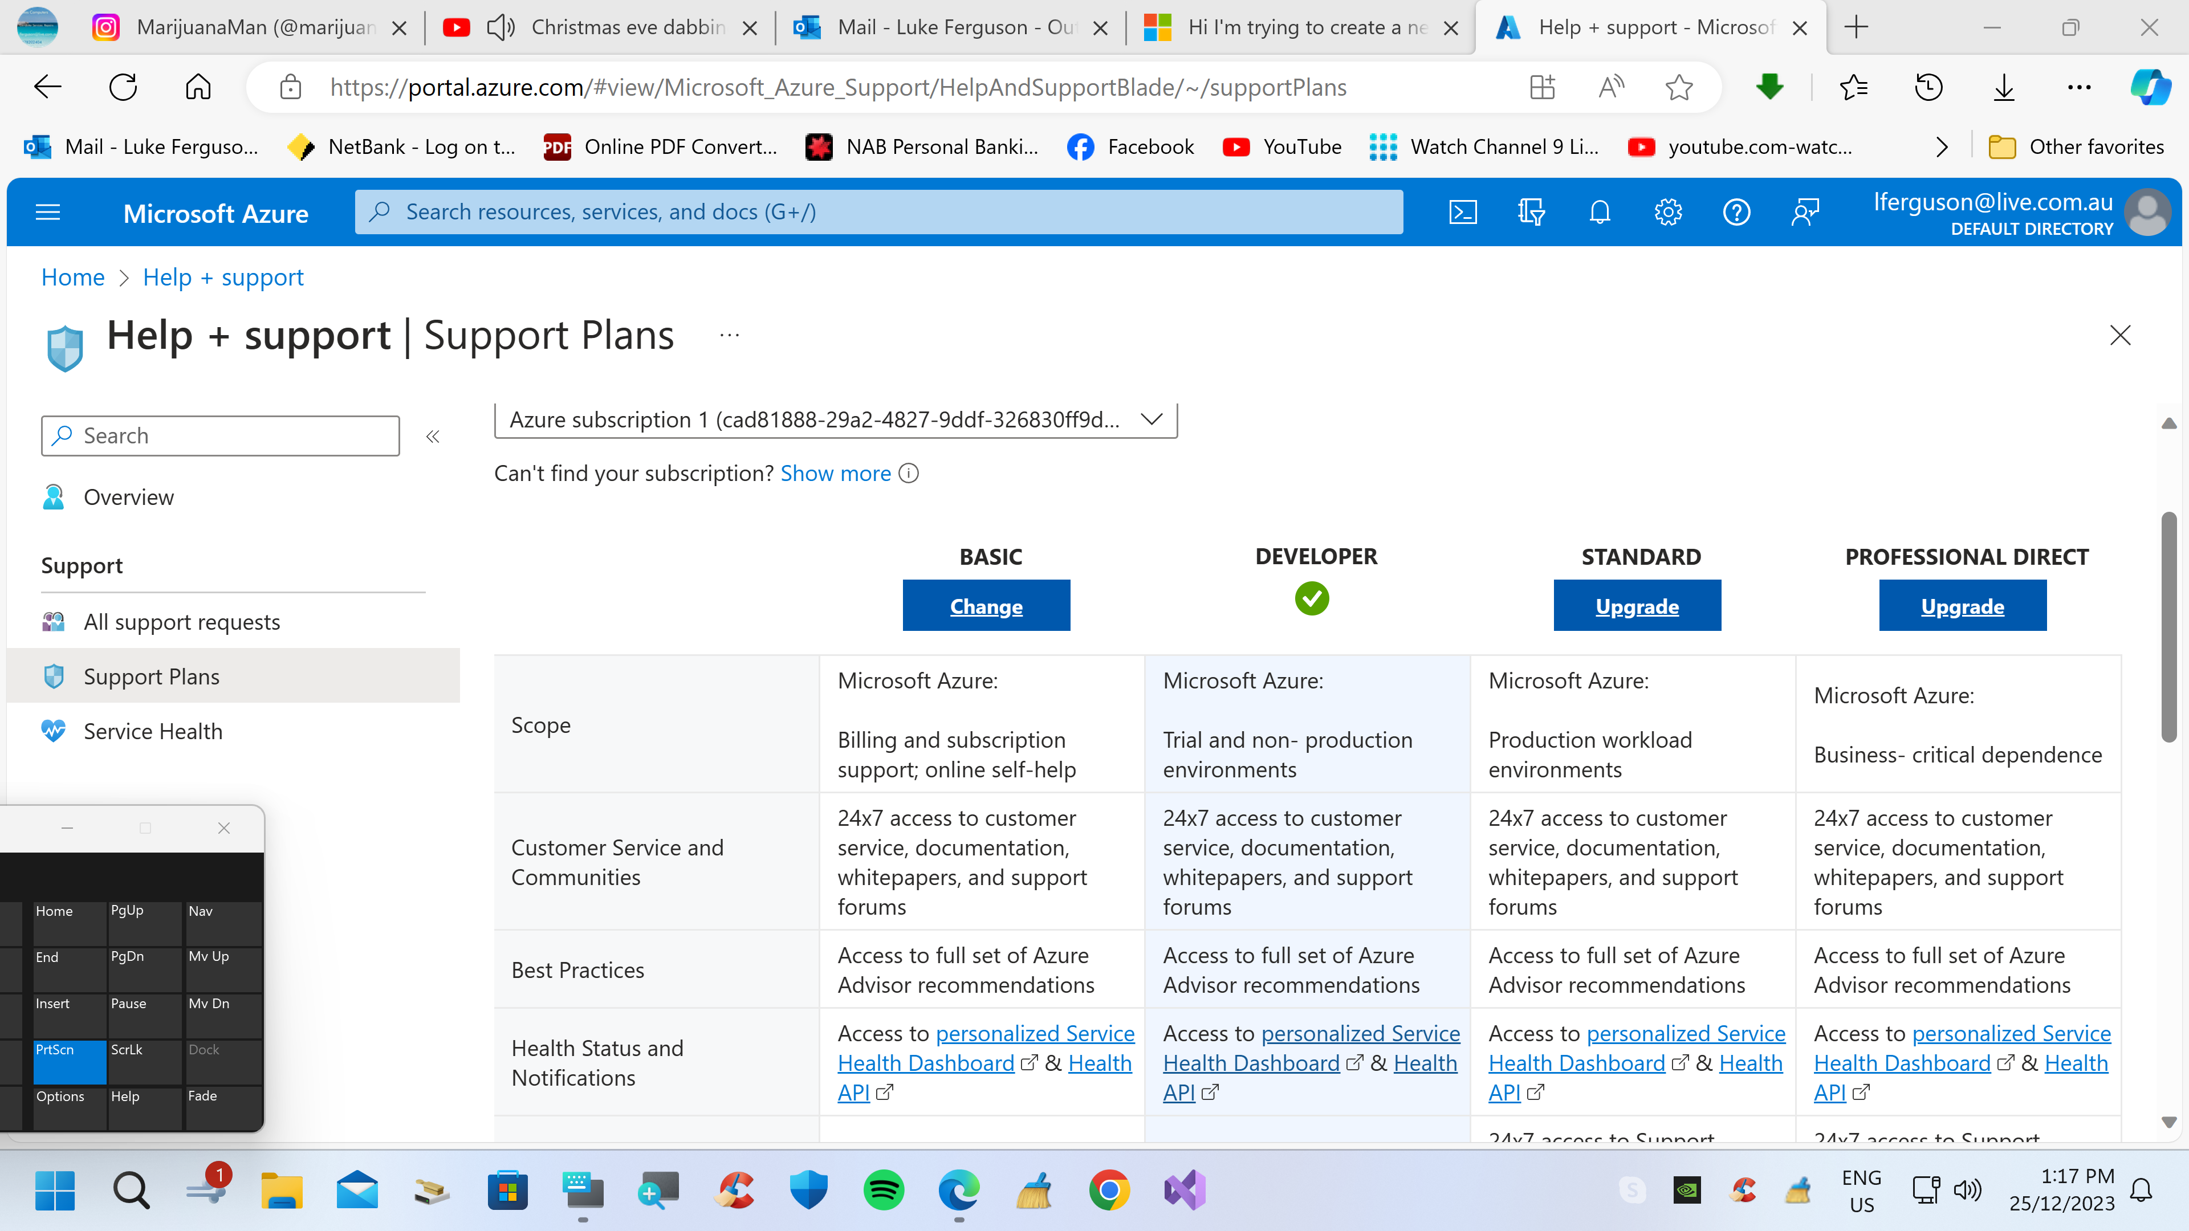Viewport: 2189px width, 1231px height.
Task: Click the Overview icon in the sidebar
Action: [52, 497]
